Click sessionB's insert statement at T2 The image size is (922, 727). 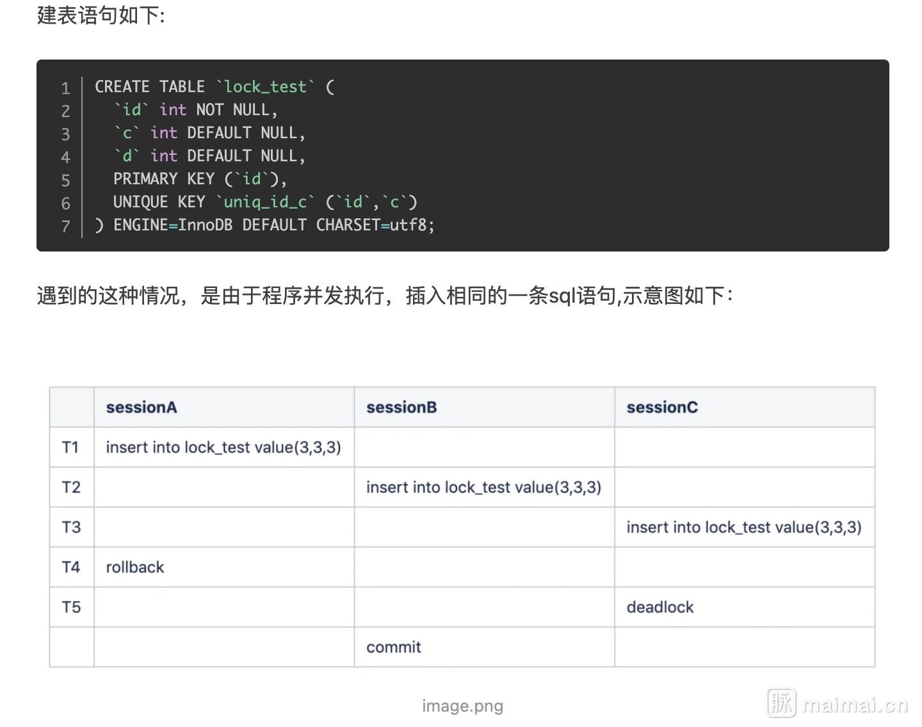pos(483,487)
